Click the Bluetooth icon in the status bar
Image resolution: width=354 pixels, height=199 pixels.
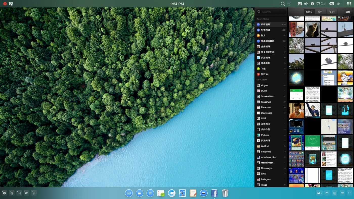pyautogui.click(x=312, y=4)
